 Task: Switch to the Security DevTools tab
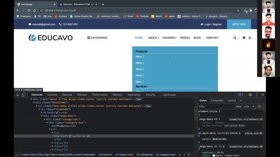click(x=150, y=95)
